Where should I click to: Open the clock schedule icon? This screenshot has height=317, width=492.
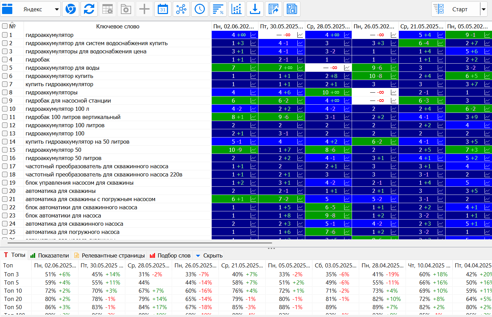(x=200, y=9)
